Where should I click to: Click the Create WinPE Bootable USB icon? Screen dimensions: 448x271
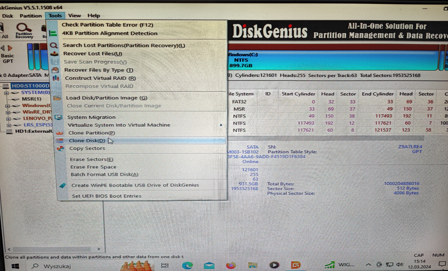[63, 185]
